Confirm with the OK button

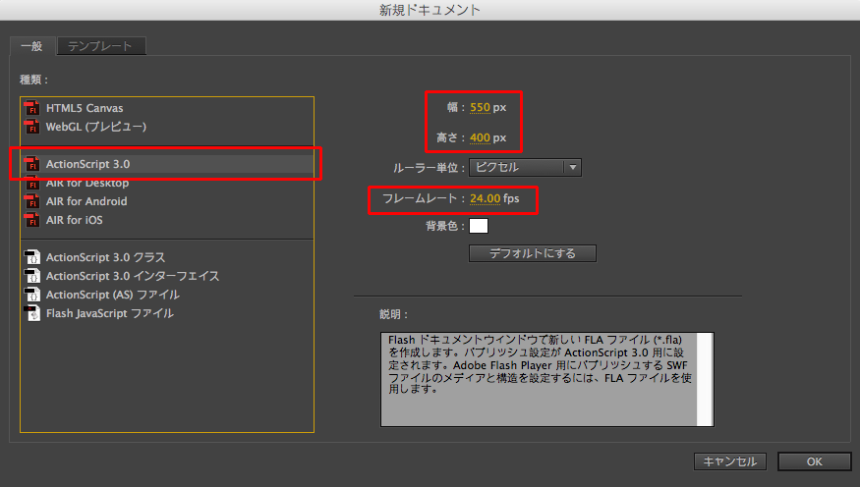pyautogui.click(x=815, y=461)
